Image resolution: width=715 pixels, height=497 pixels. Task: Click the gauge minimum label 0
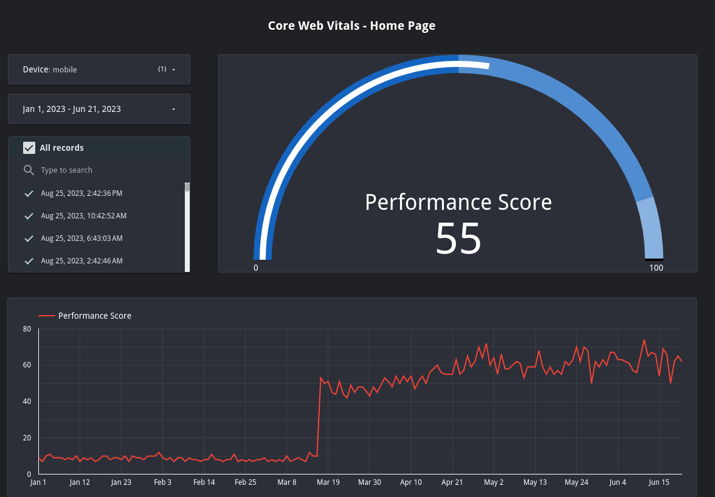pos(256,268)
